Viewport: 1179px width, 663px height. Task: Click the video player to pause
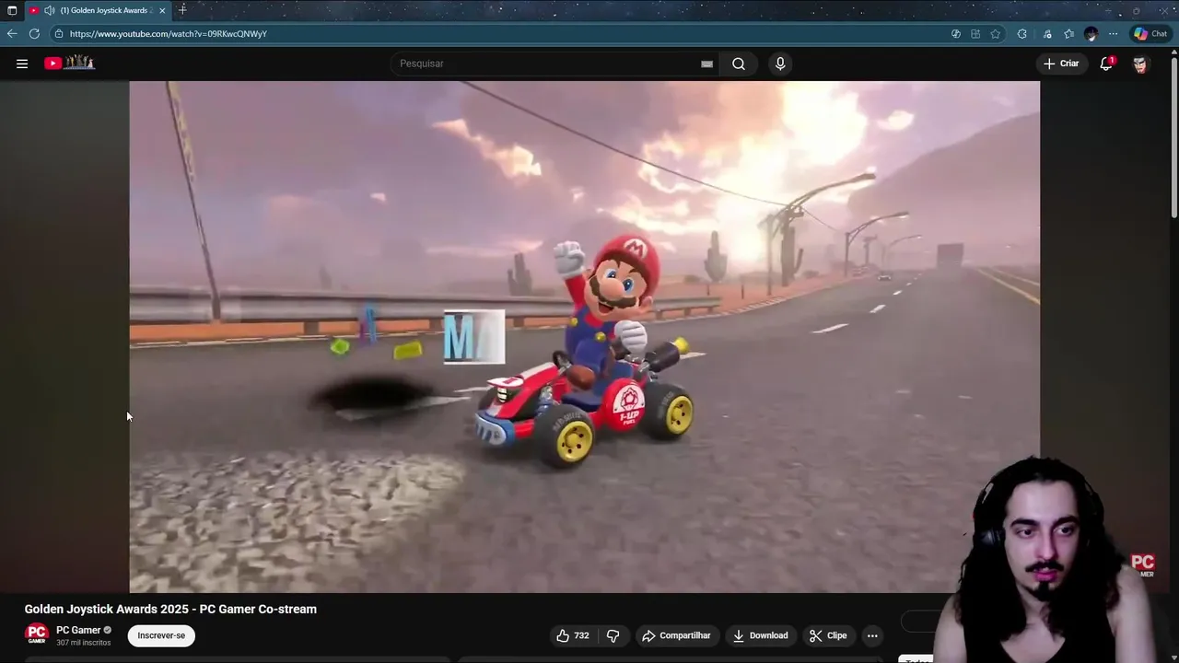tap(584, 336)
